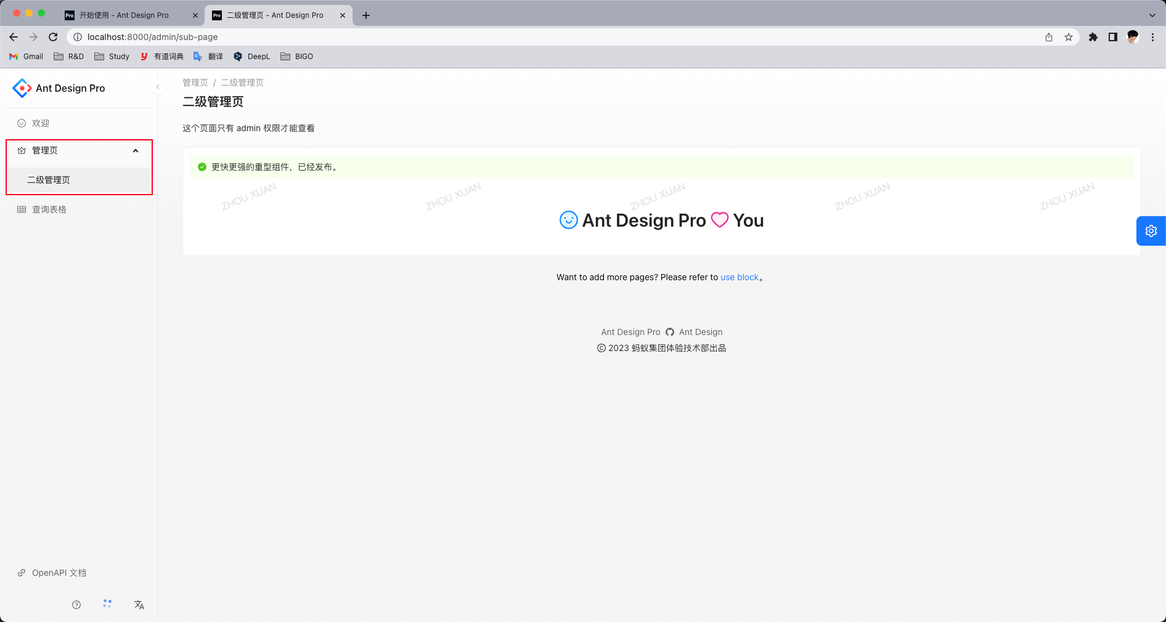The width and height of the screenshot is (1166, 622).
Task: Open the 欢迎 menu item
Action: 79,123
